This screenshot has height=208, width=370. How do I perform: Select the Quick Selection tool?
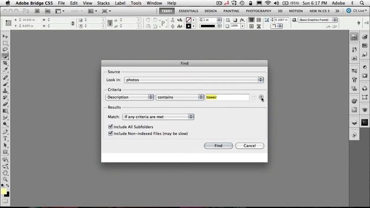pos(5,57)
